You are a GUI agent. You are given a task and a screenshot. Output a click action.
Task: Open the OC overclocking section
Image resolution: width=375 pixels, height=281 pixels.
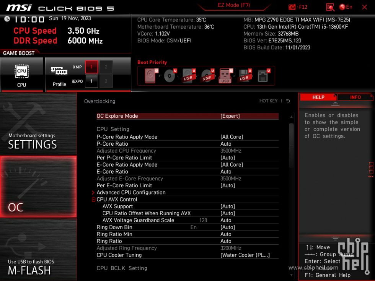(38, 187)
